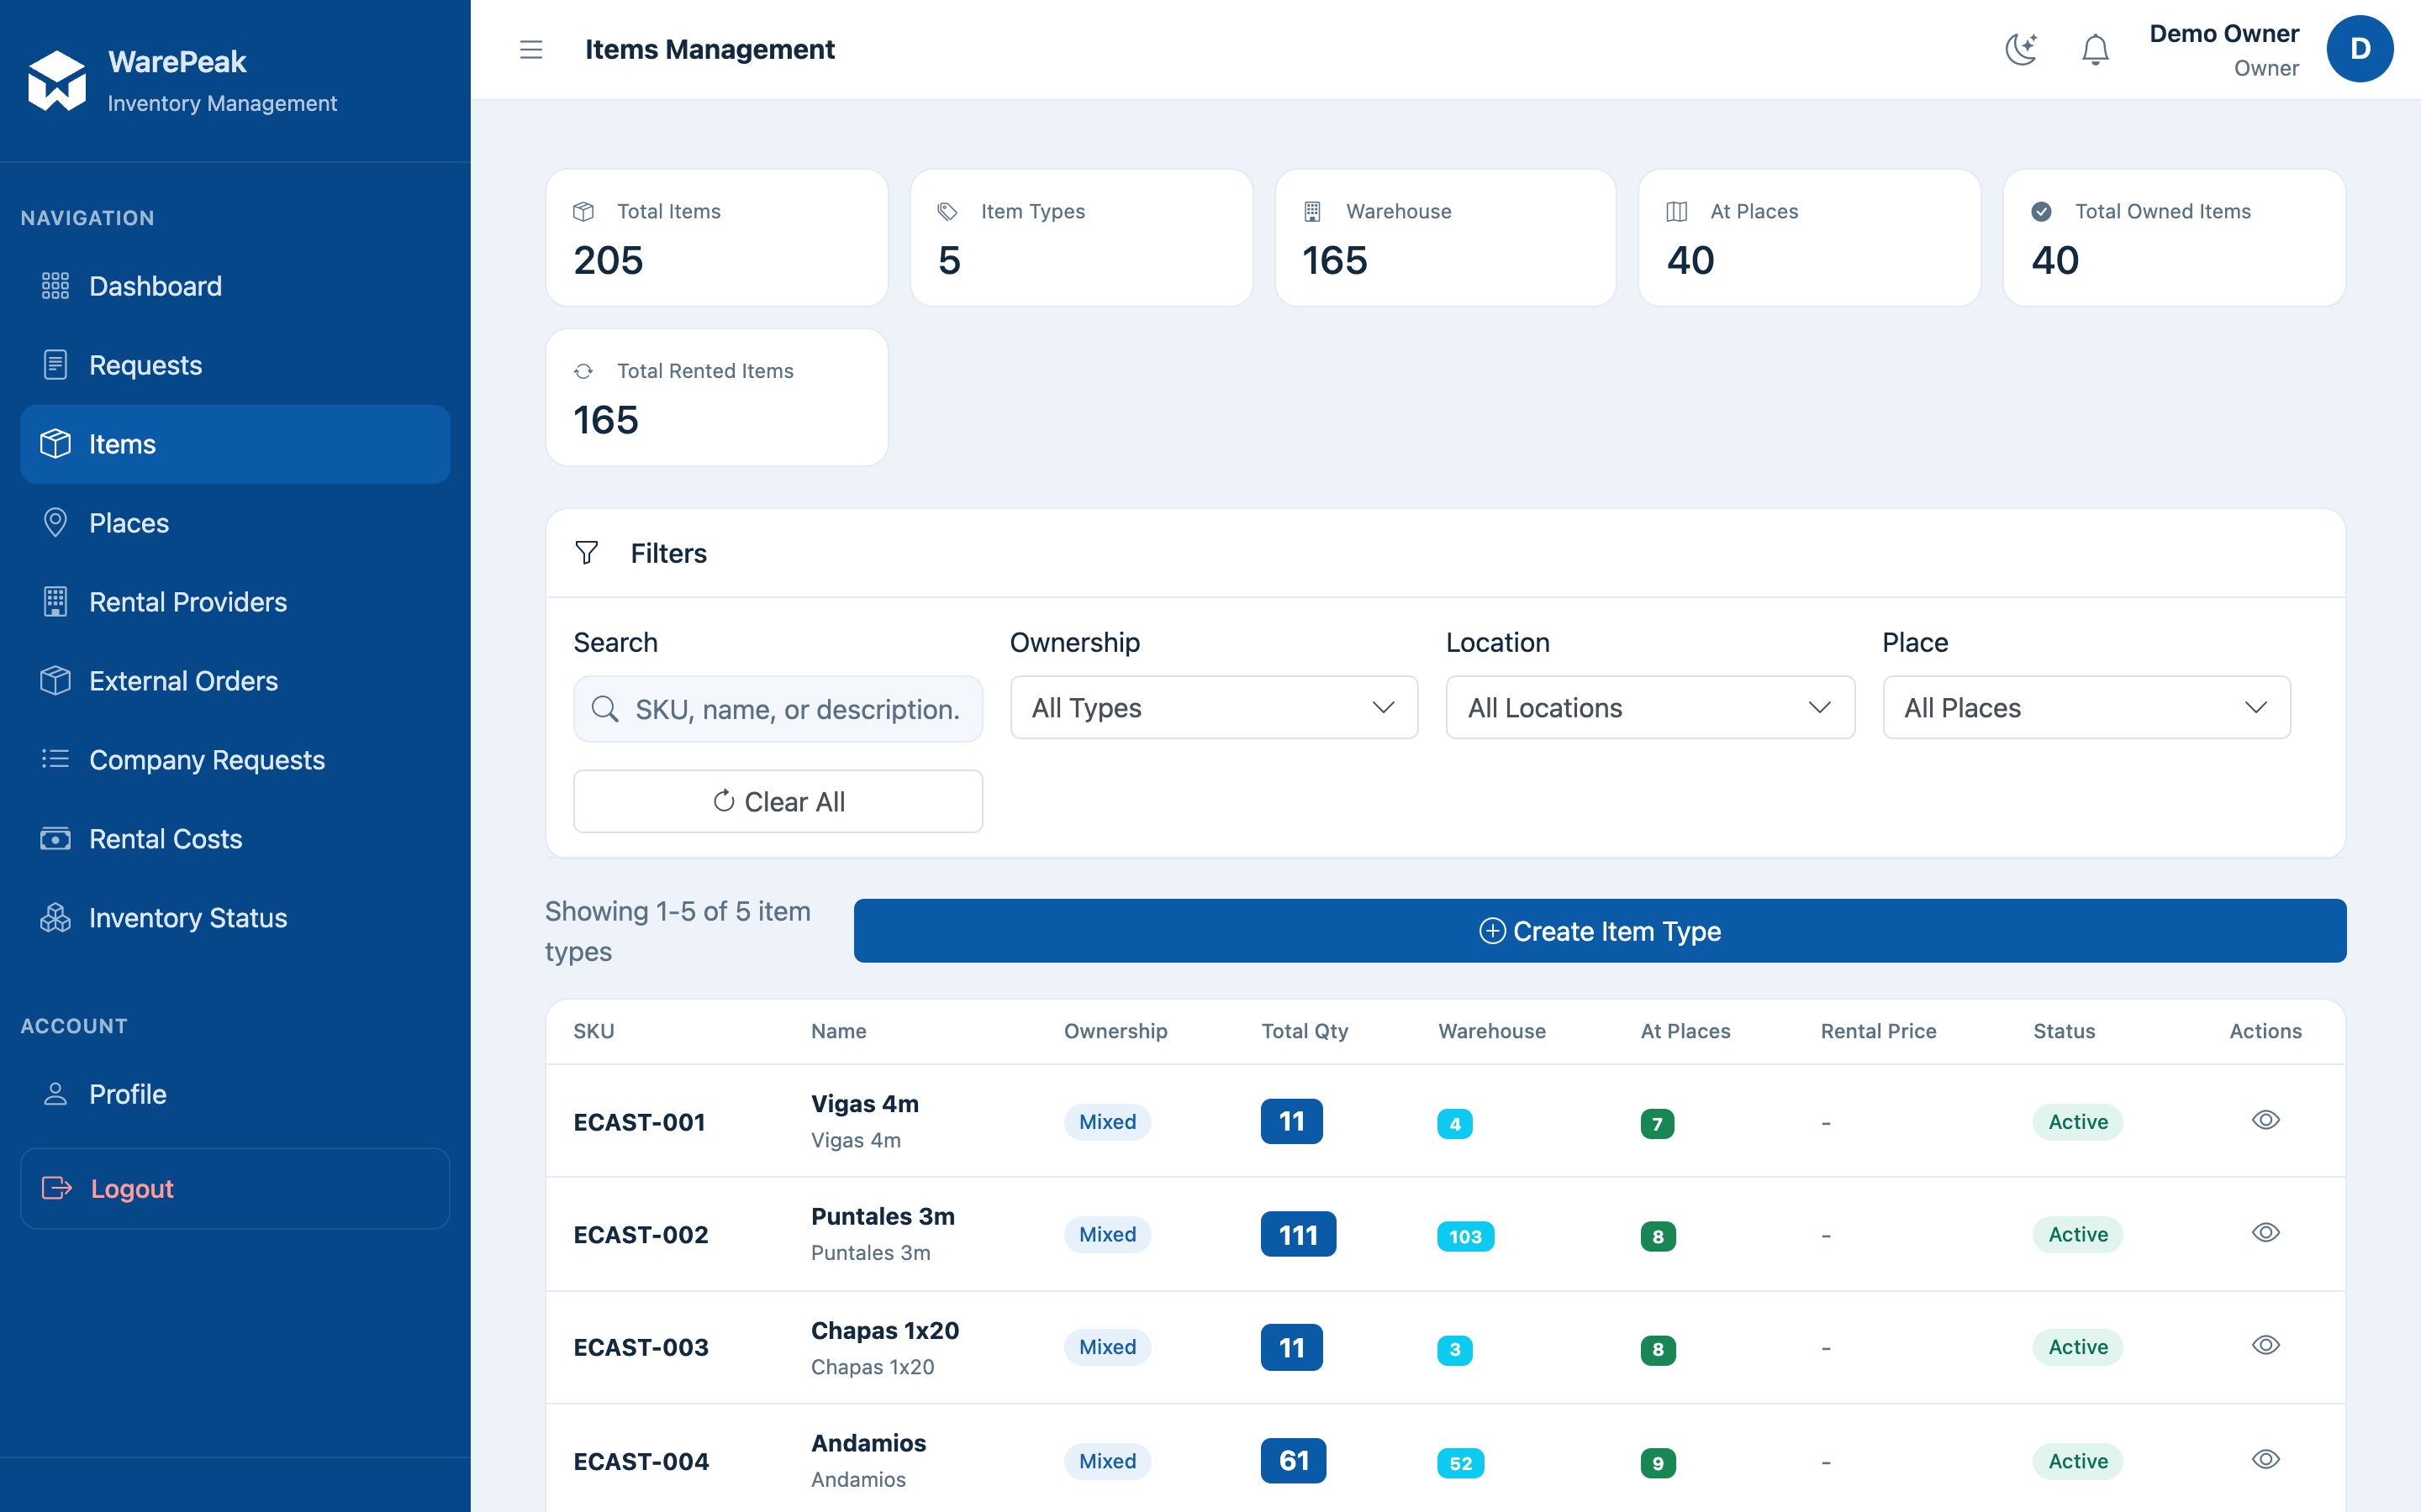Open the All Locations dropdown
Image resolution: width=2421 pixels, height=1512 pixels.
[x=1649, y=708]
